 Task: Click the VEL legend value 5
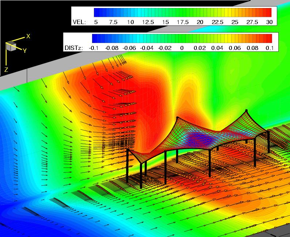coord(96,22)
